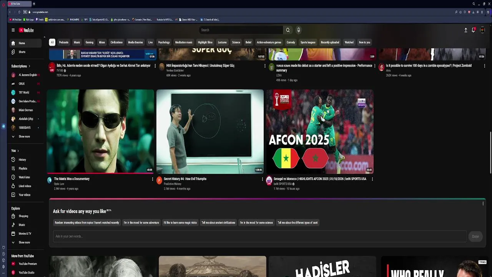Open options for Hitit İmparatorluğu video
492x277 pixels.
[265, 66]
